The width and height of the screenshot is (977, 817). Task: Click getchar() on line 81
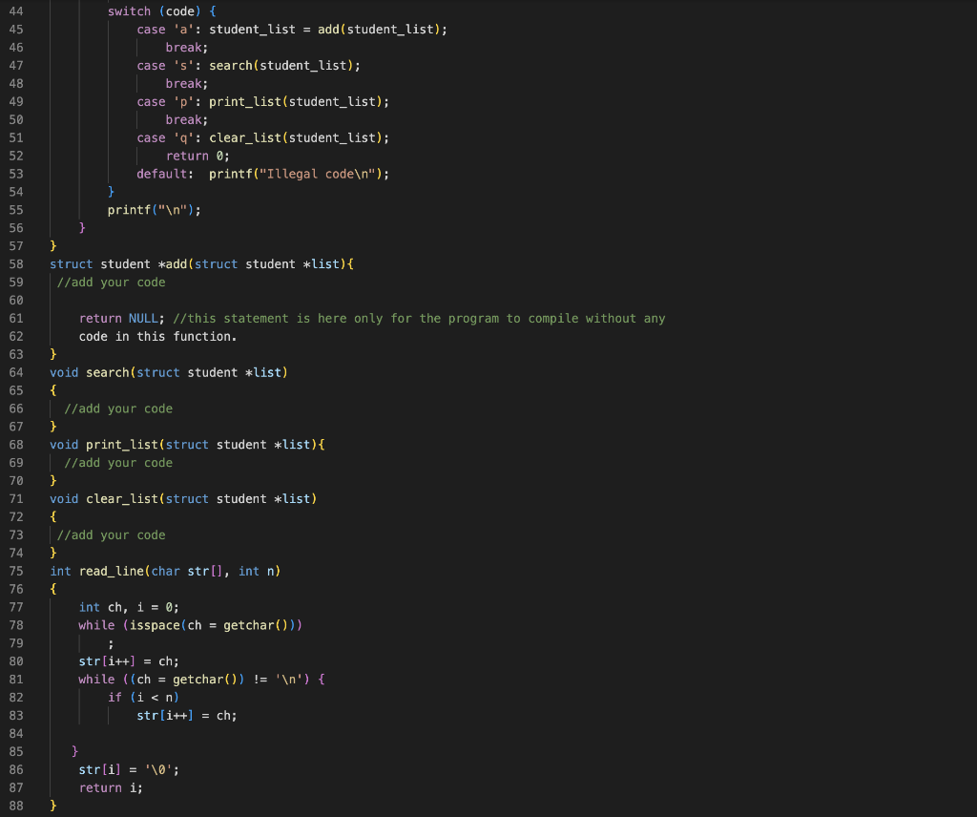tap(205, 680)
